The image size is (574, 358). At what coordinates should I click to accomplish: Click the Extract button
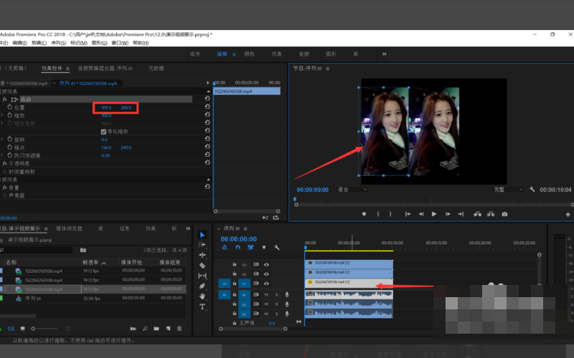point(491,214)
